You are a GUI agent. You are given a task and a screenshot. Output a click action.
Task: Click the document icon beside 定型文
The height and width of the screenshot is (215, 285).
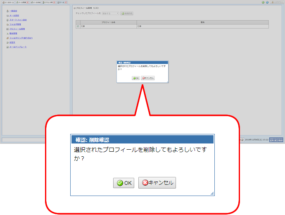(7, 43)
